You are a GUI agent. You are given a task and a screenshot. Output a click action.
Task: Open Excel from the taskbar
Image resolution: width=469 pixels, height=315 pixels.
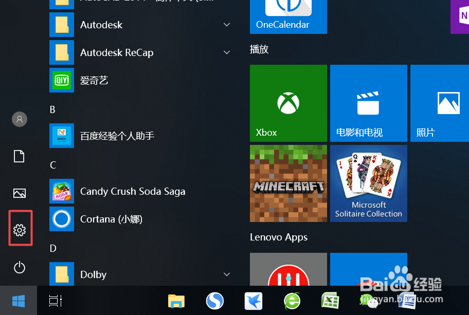[330, 301]
